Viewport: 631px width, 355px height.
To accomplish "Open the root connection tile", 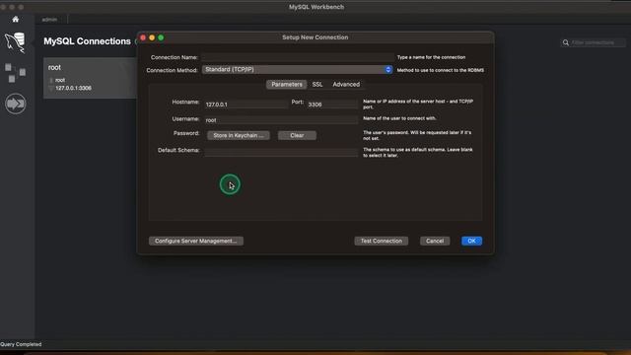I will click(x=90, y=78).
